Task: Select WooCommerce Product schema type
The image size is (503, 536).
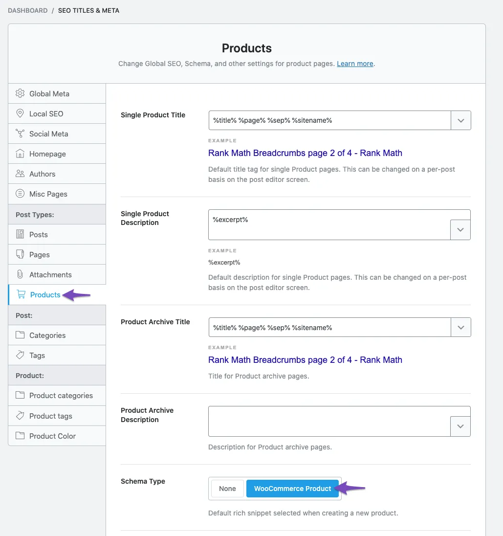Action: 292,488
